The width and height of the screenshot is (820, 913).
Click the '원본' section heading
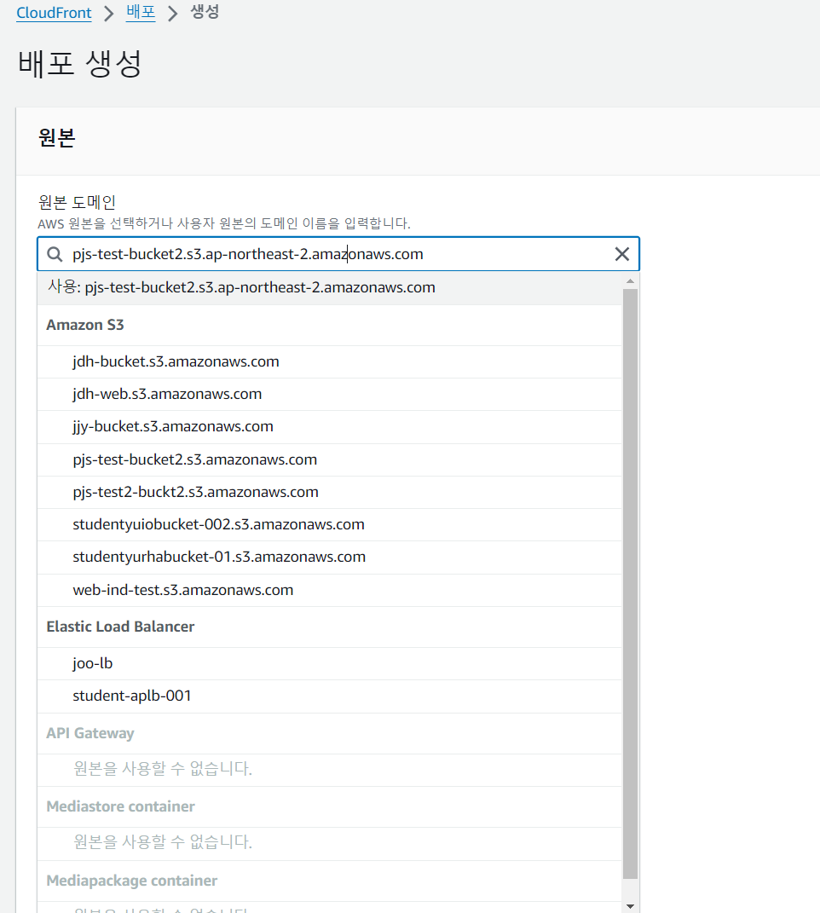56,137
